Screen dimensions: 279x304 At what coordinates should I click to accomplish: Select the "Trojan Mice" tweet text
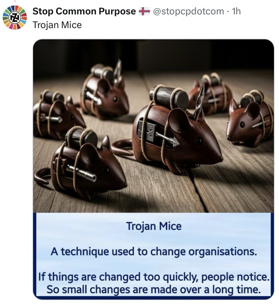click(57, 25)
